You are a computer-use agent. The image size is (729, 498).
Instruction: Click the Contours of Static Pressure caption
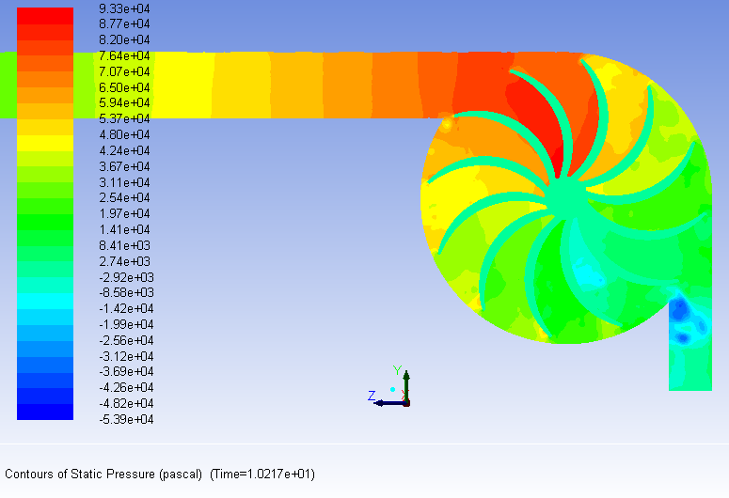tap(103, 475)
